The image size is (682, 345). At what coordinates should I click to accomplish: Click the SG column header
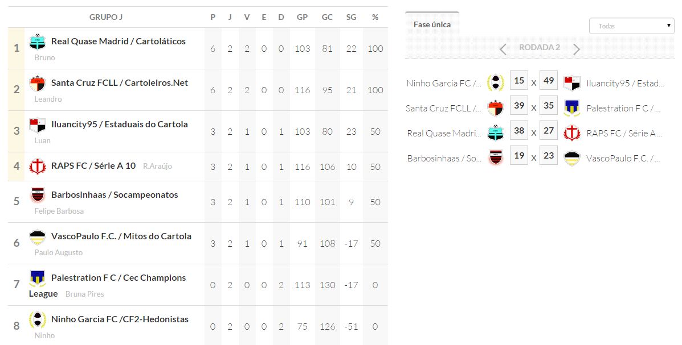click(x=351, y=17)
